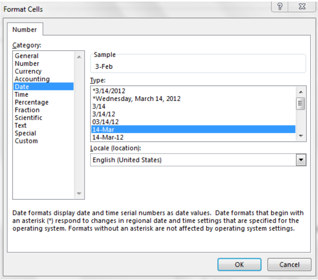Pick the *3/14/2012 date type
The height and width of the screenshot is (280, 318).
click(109, 91)
